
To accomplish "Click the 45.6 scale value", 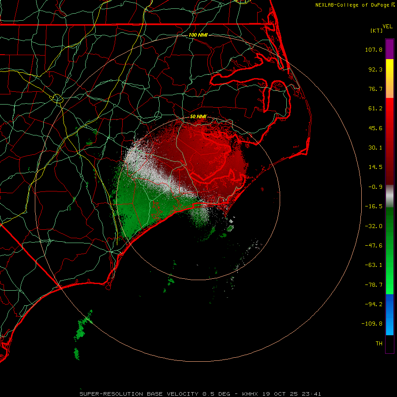I will pyautogui.click(x=375, y=128).
